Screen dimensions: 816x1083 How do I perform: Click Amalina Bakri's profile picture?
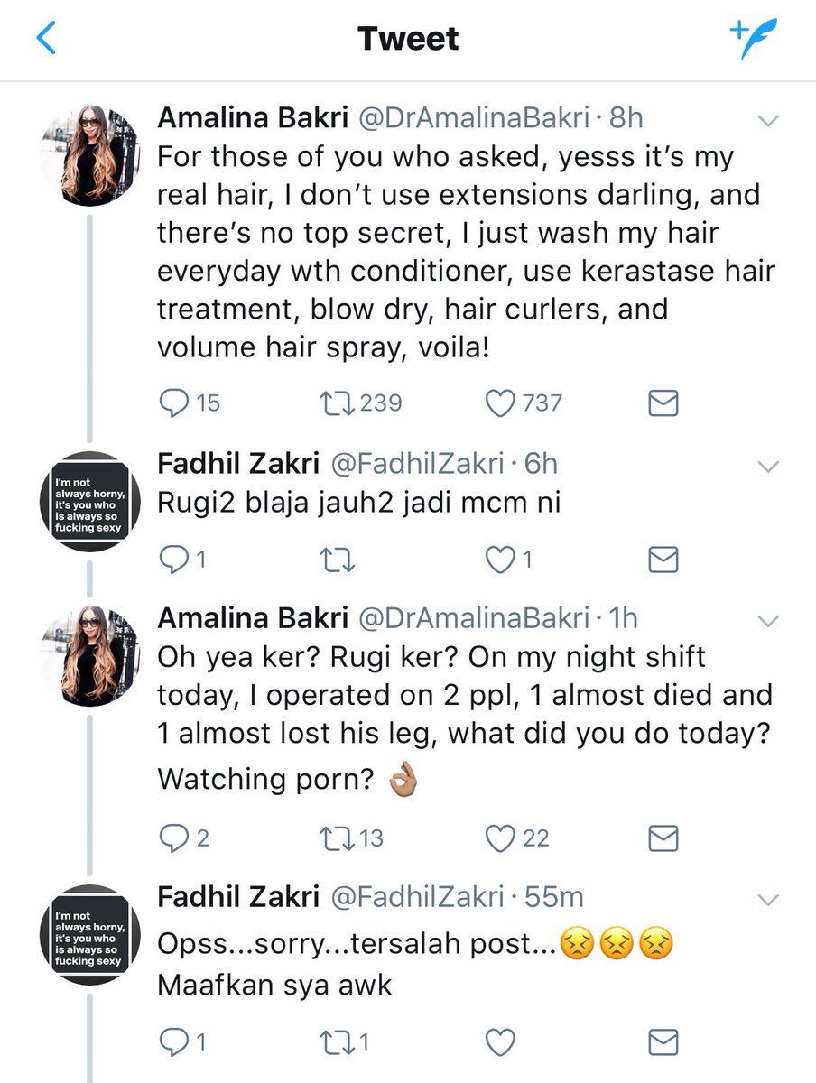90,151
